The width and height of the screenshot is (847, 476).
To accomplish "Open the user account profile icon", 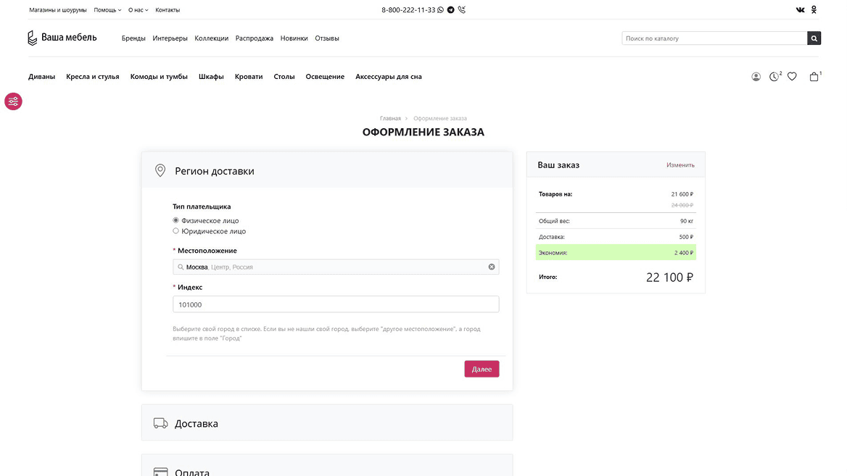I will coord(756,77).
